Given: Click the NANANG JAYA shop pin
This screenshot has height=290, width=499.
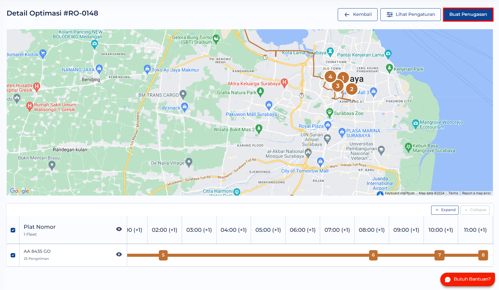Looking at the screenshot, I should pyautogui.click(x=99, y=69).
